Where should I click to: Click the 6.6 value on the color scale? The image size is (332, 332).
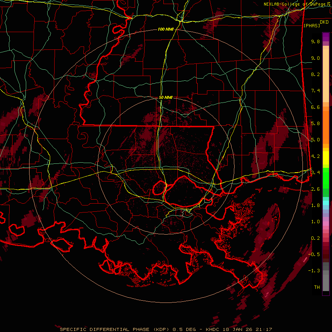click(315, 107)
